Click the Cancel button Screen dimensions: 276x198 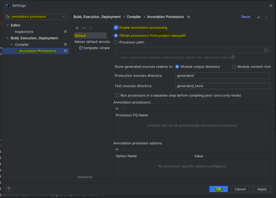[240, 189]
